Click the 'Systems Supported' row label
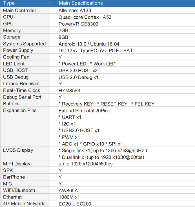The width and height of the screenshot is (195, 207). tap(24, 44)
